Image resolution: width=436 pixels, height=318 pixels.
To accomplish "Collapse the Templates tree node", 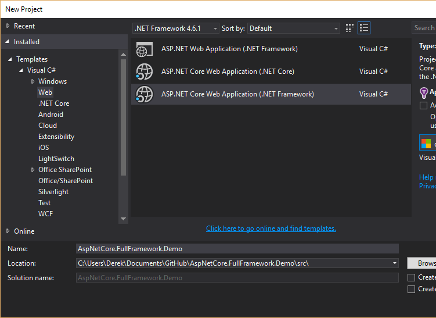I will [10, 59].
